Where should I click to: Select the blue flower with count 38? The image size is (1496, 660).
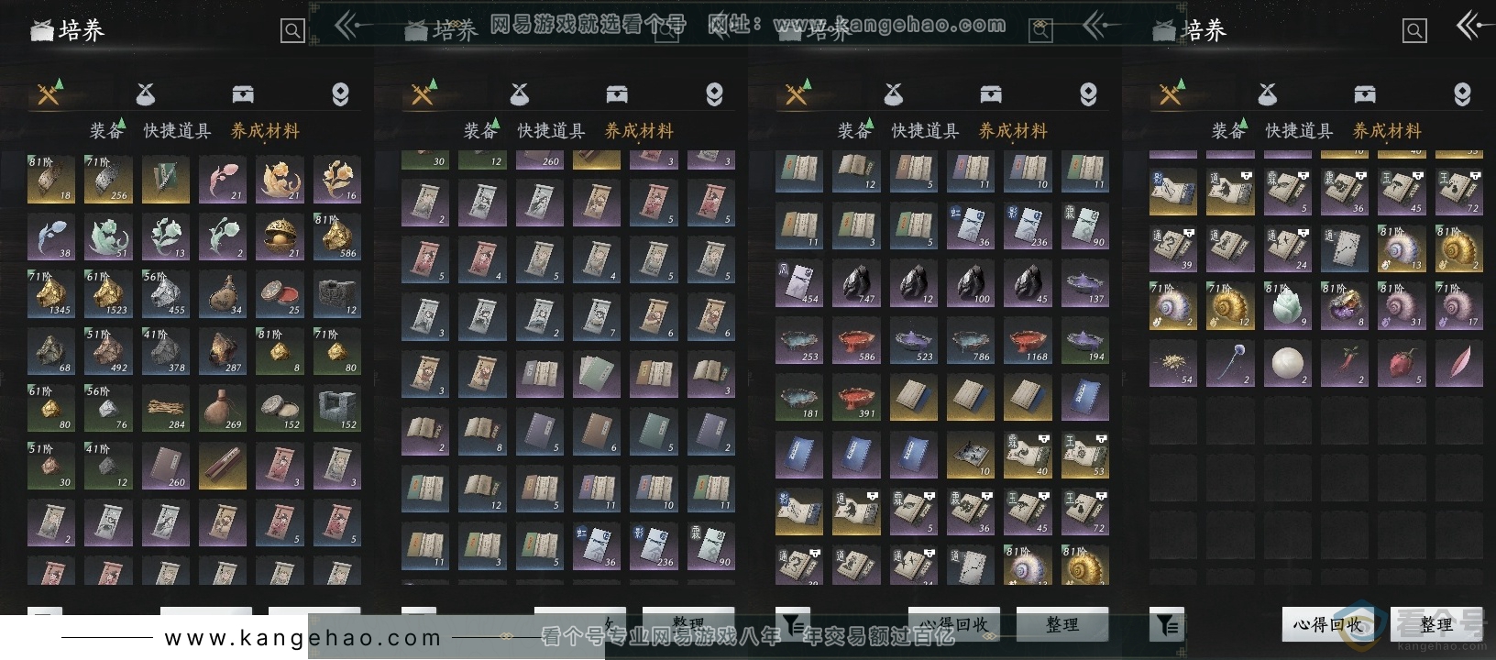pyautogui.click(x=51, y=236)
